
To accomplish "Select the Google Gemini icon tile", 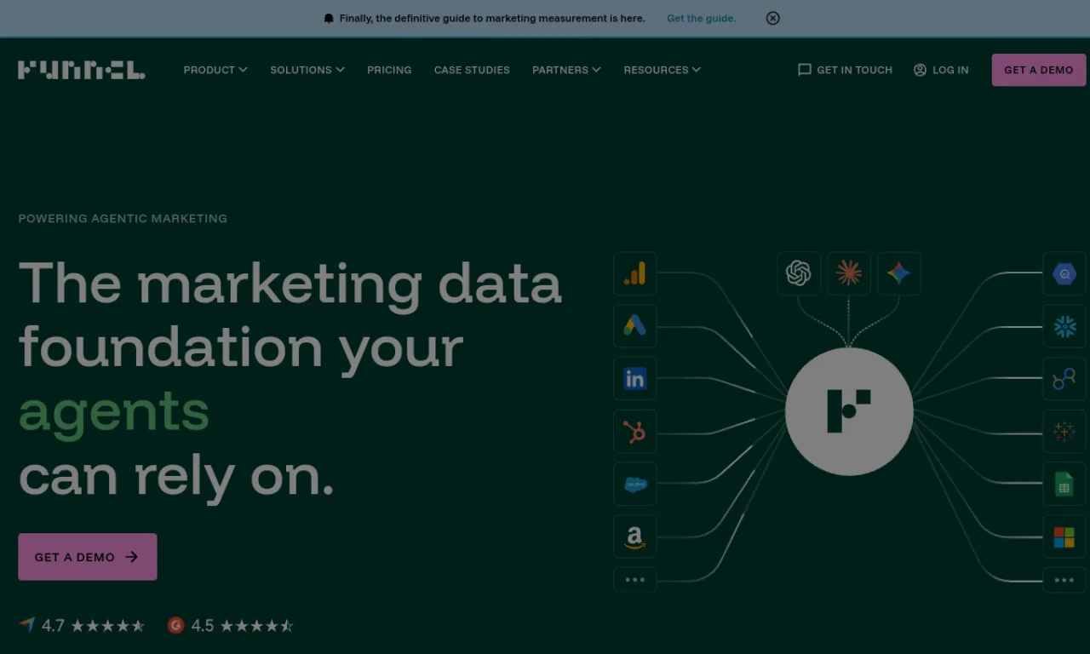I will click(899, 273).
